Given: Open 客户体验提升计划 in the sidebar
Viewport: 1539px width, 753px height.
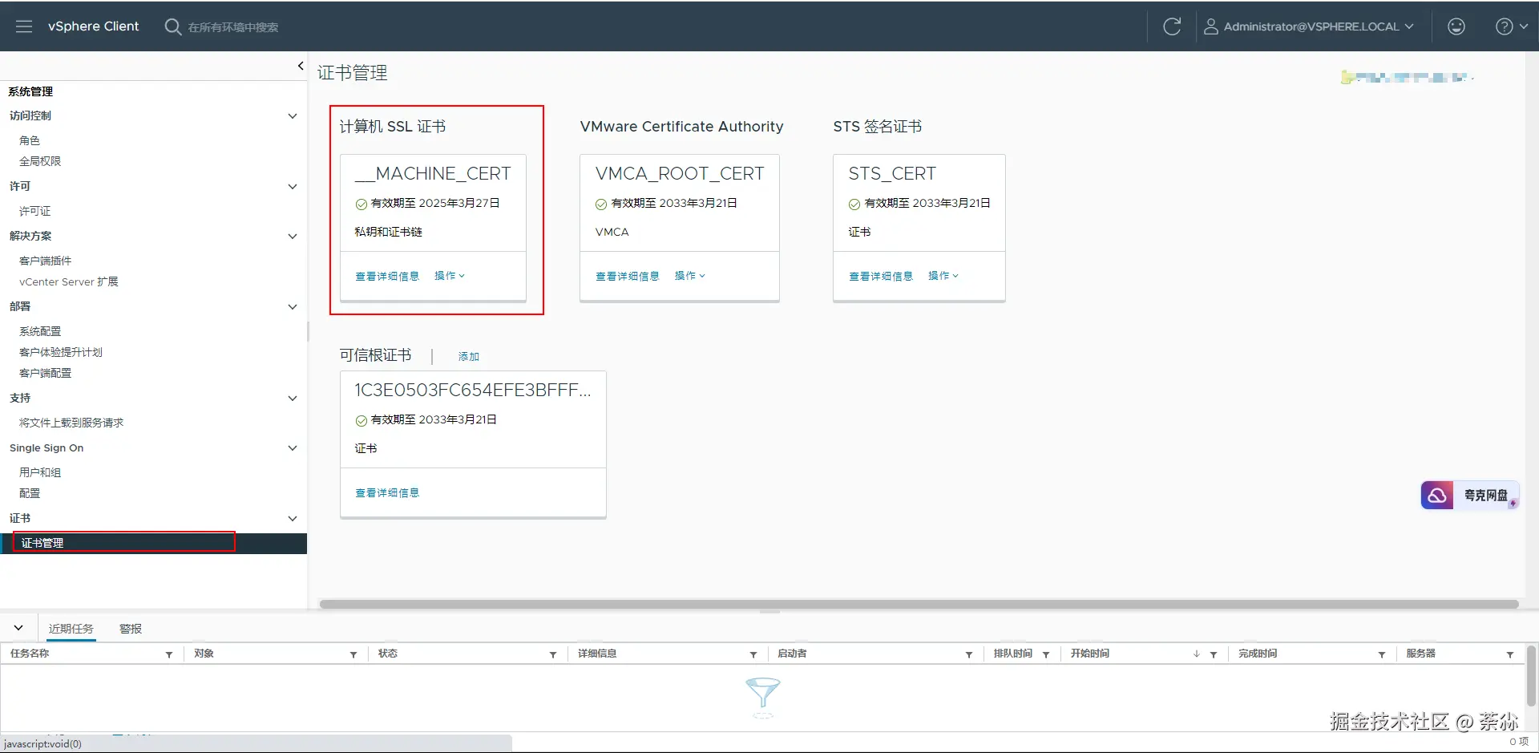Looking at the screenshot, I should tap(61, 352).
